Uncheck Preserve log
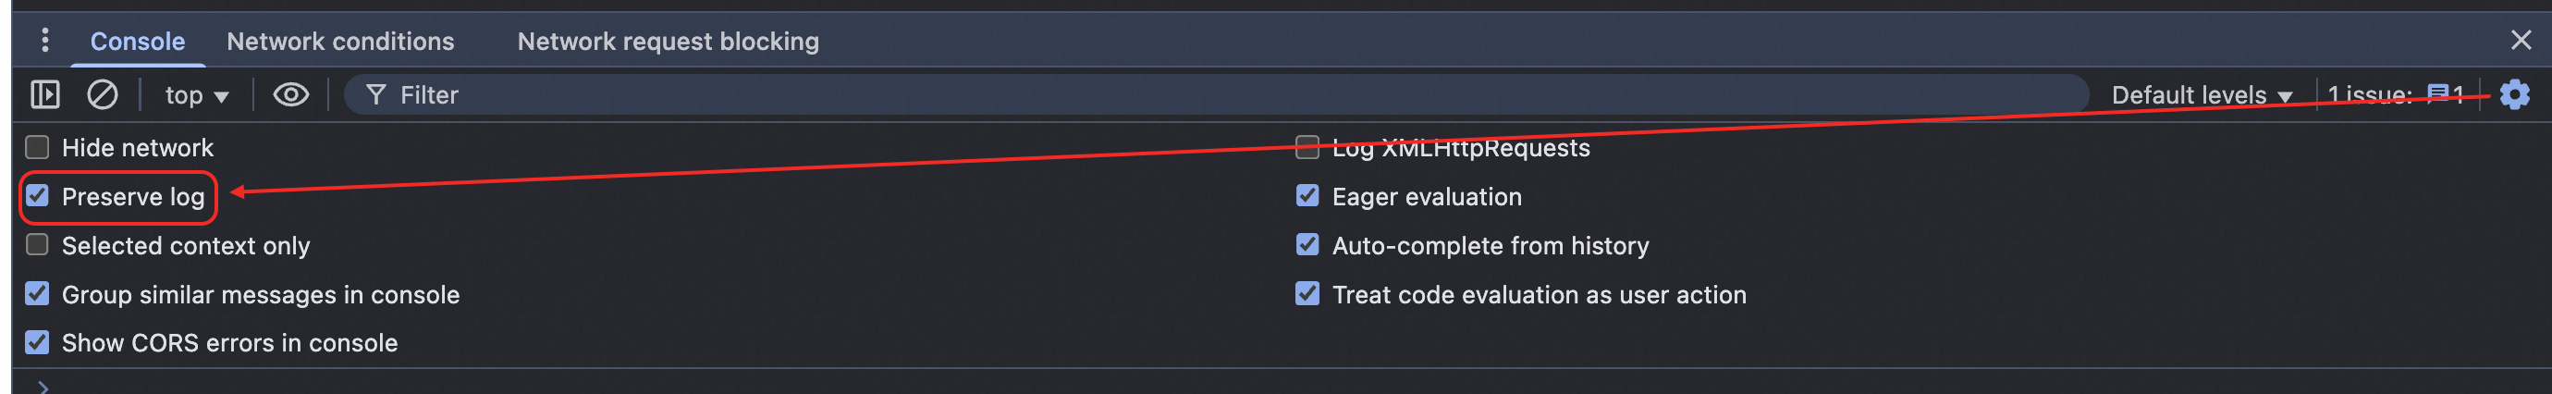This screenshot has height=394, width=2552. (38, 196)
